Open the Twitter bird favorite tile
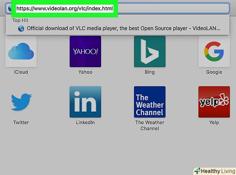This screenshot has height=175, width=236. click(x=21, y=102)
